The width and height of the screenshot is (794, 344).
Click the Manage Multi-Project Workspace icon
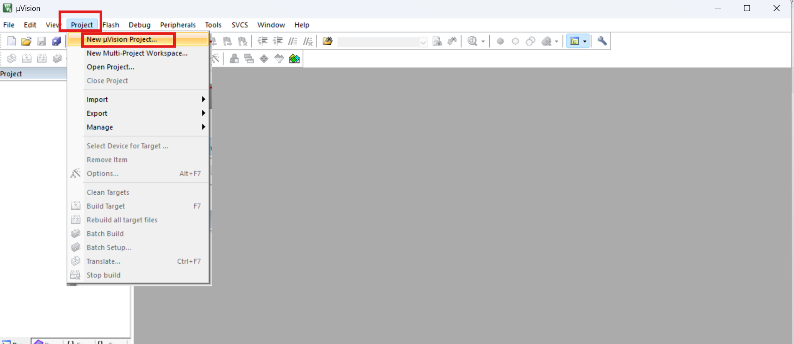pyautogui.click(x=249, y=59)
